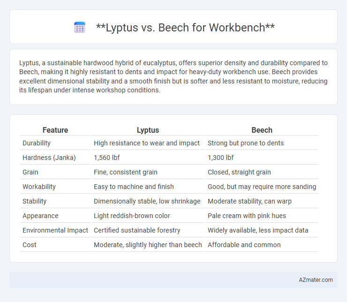This screenshot has height=302, width=347.
Task: Select 'Good, but may require more sanding' cell
Action: point(262,187)
